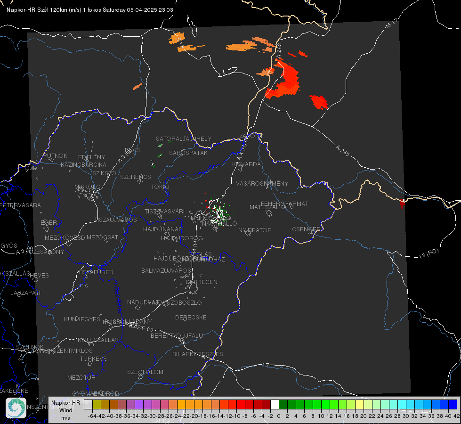Screen dimensions: 461x424
Task: Click the A-265 road label
Action: (342, 151)
